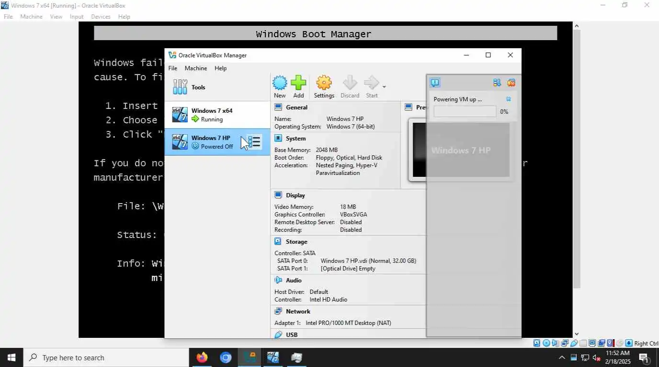Click the Optical Drive Empty entry

point(348,269)
